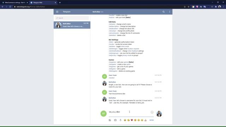Click the /setcommands command link
This screenshot has height=127, width=226.
(x=114, y=33)
